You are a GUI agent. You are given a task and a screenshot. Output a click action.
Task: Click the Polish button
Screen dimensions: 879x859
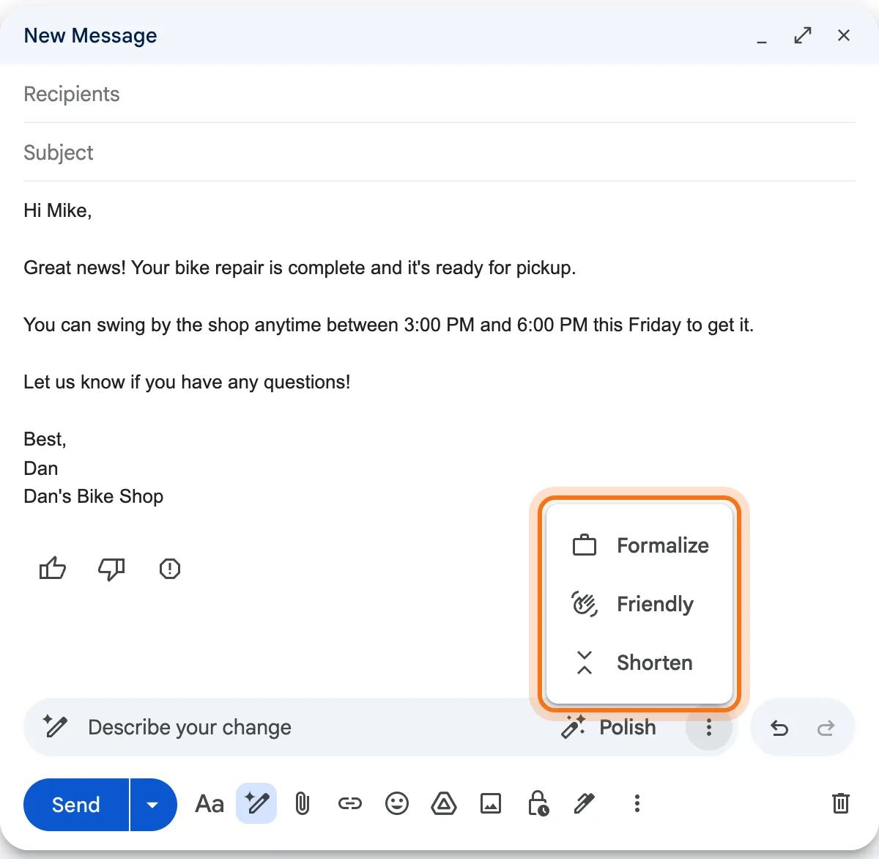(x=609, y=727)
